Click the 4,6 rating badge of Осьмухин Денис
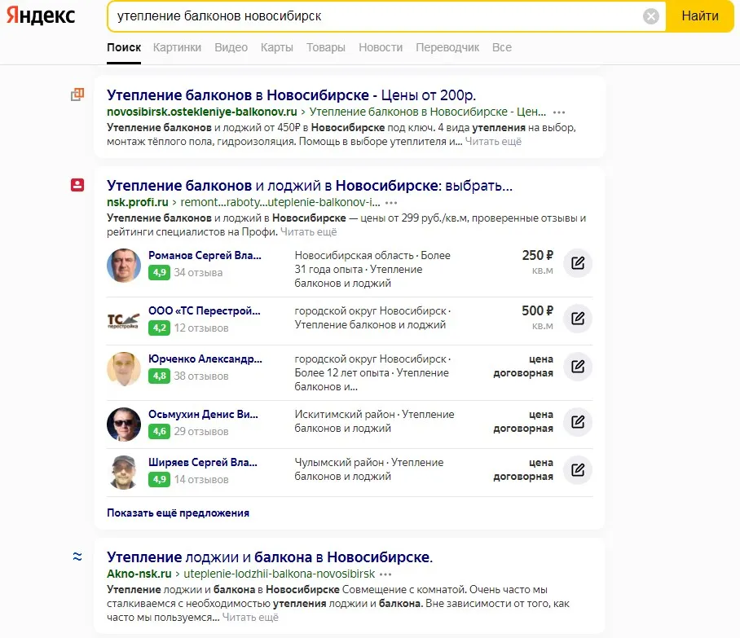The image size is (740, 638). click(159, 431)
